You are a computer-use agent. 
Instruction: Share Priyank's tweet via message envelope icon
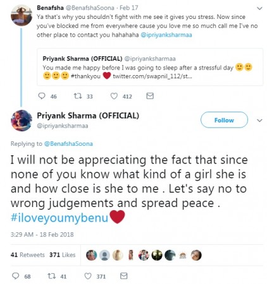(123, 276)
